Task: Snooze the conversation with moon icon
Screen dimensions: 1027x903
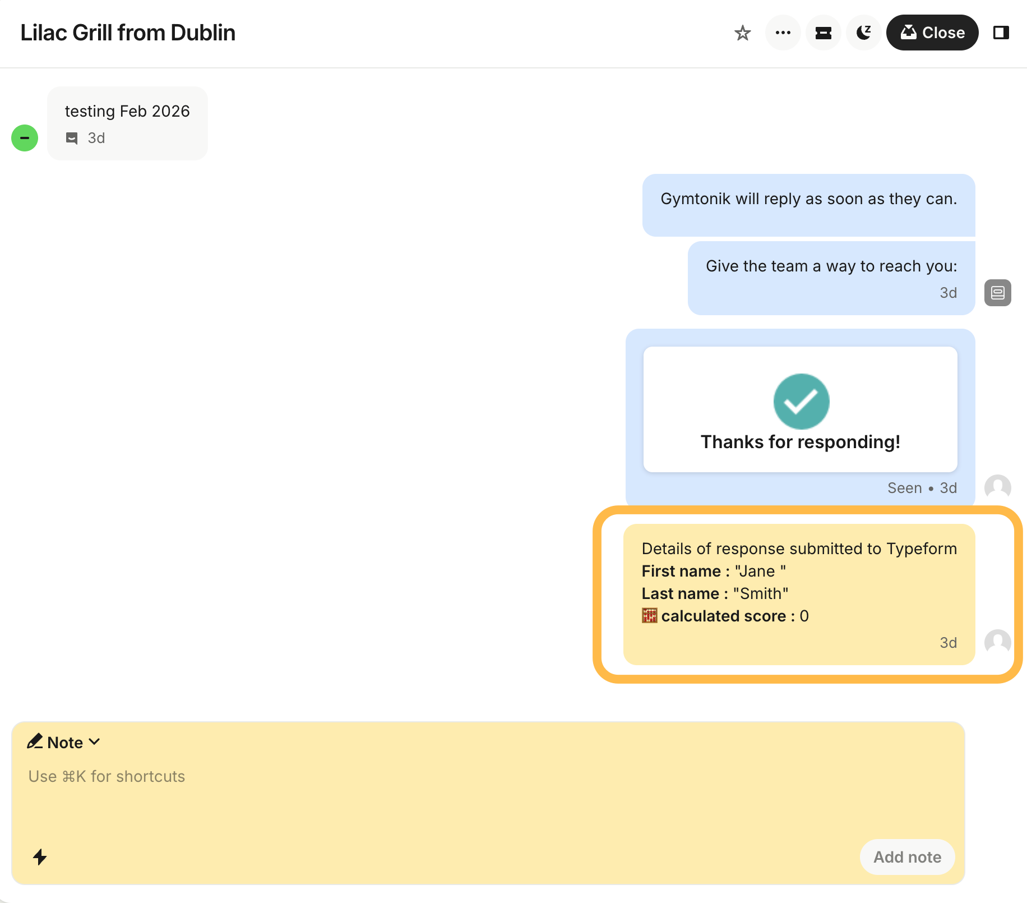Action: (x=863, y=33)
